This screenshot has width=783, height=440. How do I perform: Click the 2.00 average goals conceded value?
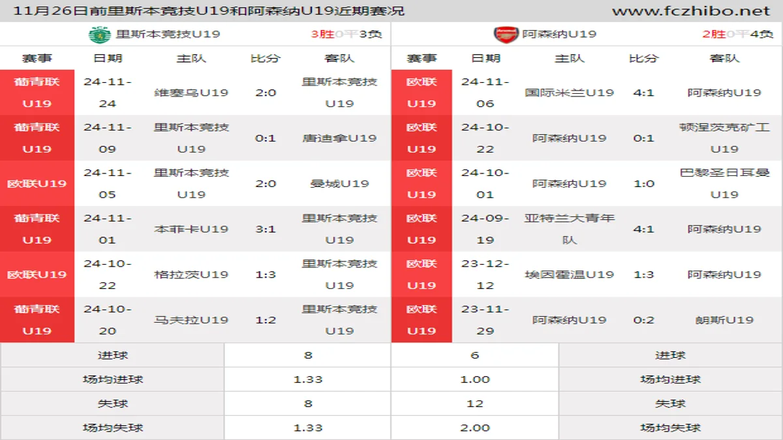474,428
